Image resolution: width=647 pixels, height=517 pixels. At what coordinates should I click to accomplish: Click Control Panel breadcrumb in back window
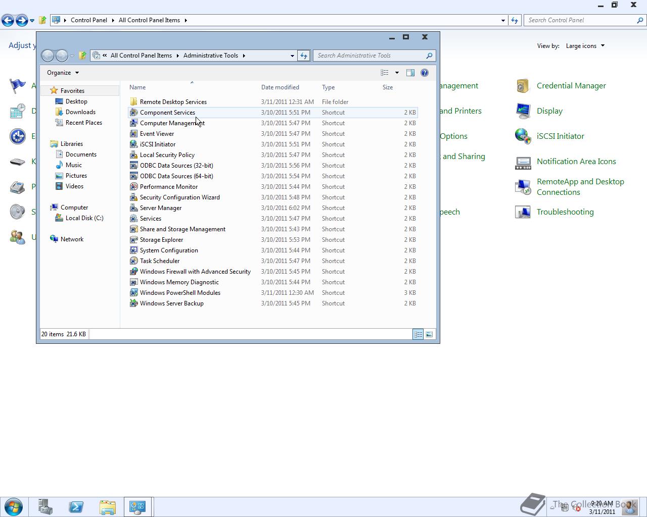pos(89,20)
